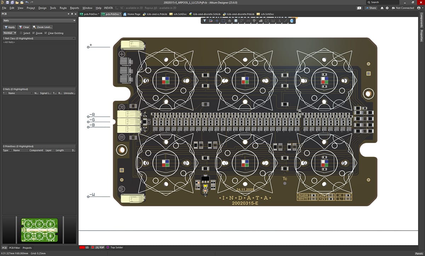Click the Zoom Level button
The image size is (425, 256).
tap(42, 27)
